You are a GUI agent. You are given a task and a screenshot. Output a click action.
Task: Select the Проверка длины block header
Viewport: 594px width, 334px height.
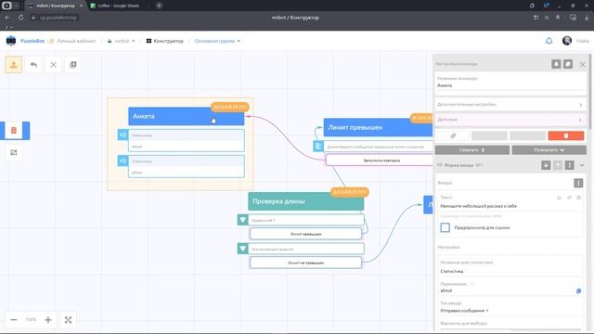(x=306, y=201)
